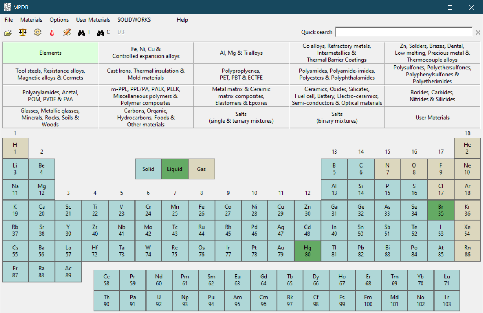Choose the Fe iron element tile

(x=201, y=210)
